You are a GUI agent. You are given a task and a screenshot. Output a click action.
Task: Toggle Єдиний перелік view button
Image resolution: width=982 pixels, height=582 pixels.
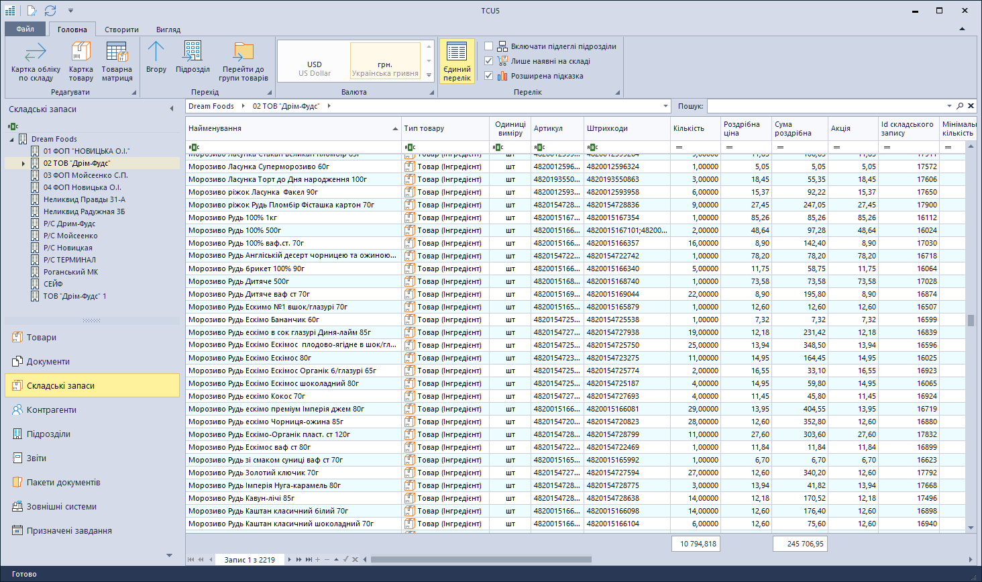point(457,61)
